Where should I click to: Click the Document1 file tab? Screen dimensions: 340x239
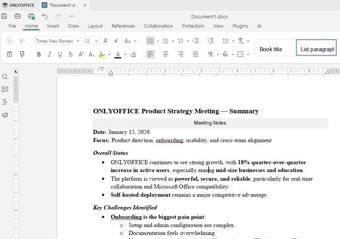pyautogui.click(x=64, y=5)
